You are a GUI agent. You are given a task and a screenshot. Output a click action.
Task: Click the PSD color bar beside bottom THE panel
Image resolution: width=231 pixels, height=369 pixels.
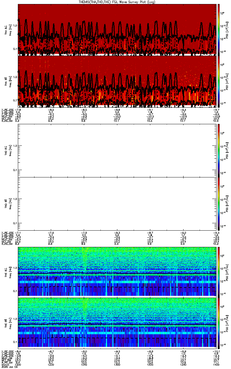coord(219,323)
